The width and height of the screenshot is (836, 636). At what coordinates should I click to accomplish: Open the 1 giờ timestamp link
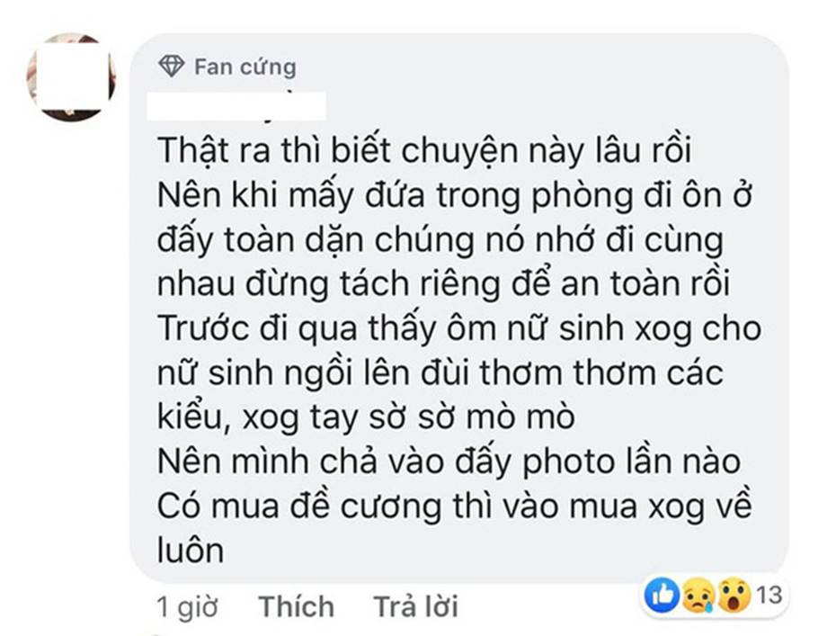[x=187, y=607]
